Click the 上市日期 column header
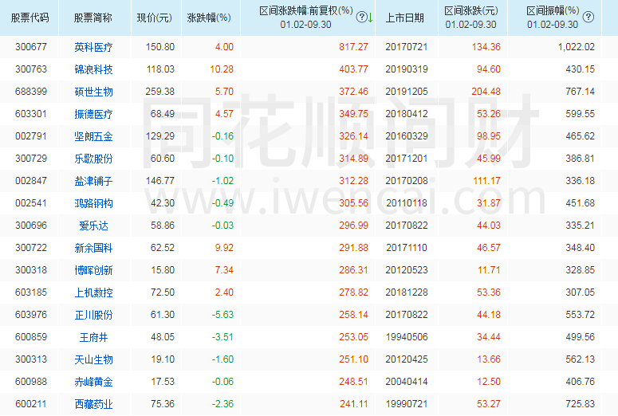 [404, 17]
